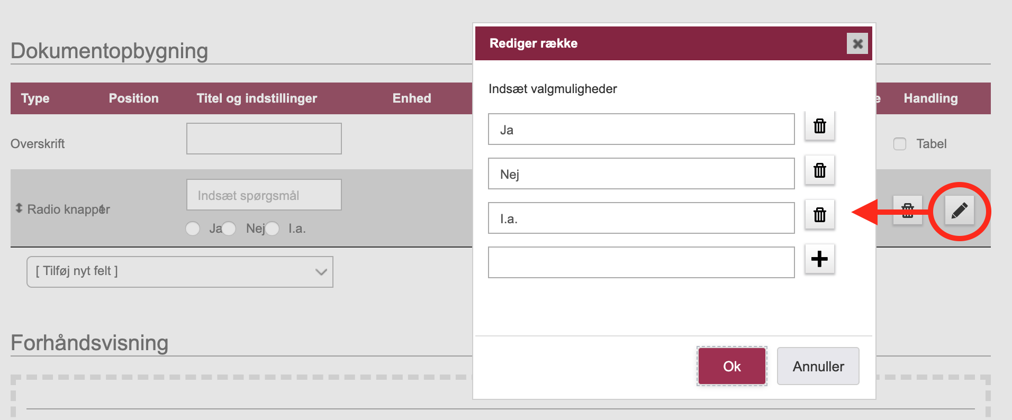This screenshot has height=420, width=1012.
Task: Cancel with the Annuller button
Action: coord(818,366)
